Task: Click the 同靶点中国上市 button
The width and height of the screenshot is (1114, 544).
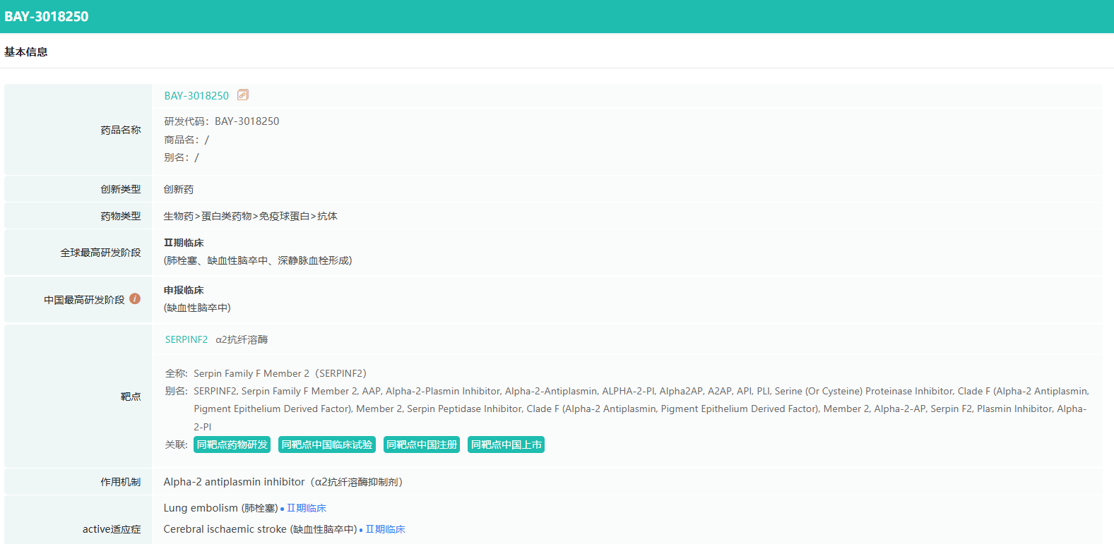Action: pos(506,445)
